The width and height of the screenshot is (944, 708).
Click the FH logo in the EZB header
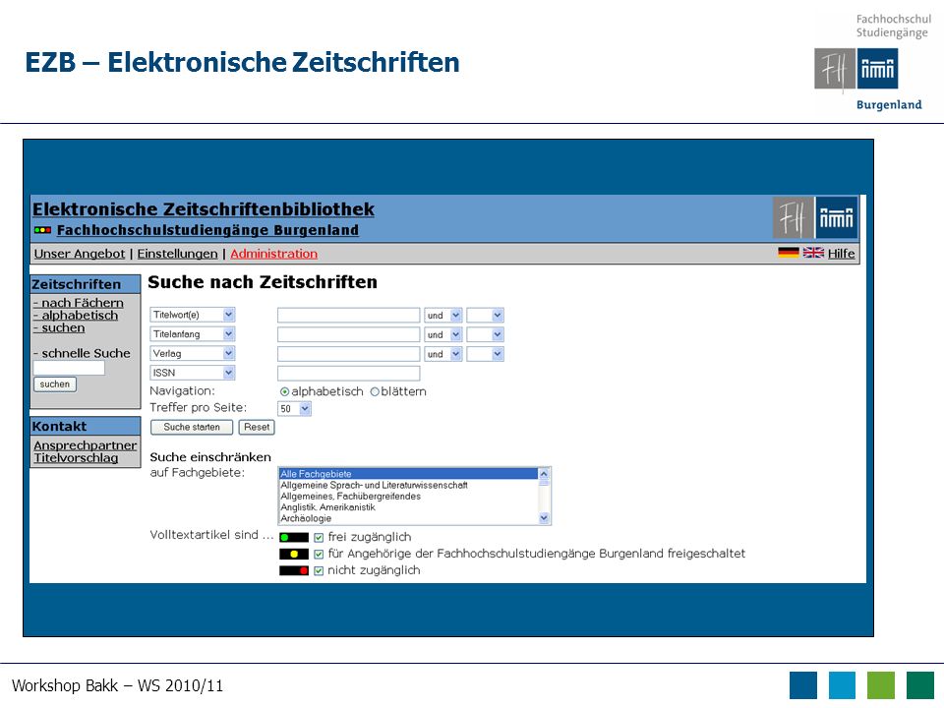(x=815, y=217)
